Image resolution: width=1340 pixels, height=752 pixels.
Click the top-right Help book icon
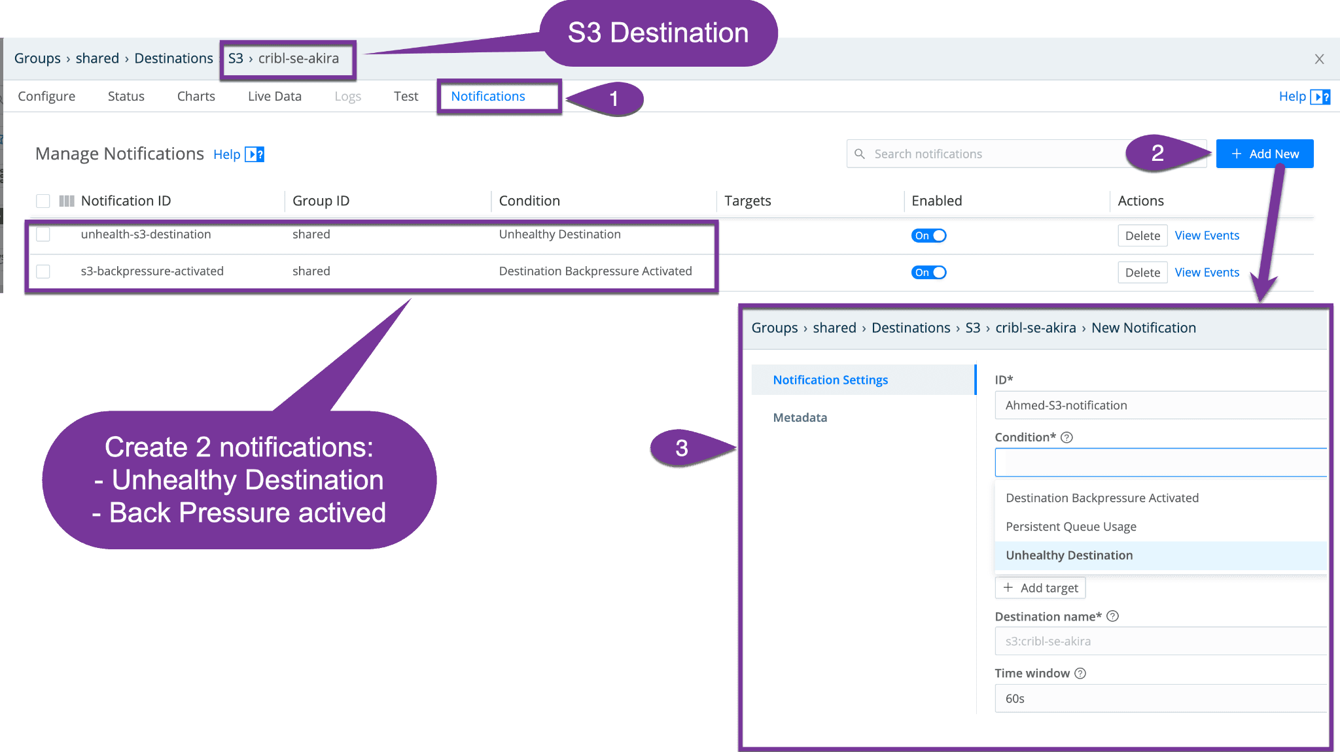(x=1320, y=97)
